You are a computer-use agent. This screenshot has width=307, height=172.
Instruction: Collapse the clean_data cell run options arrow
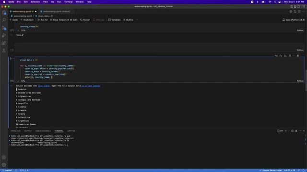tap(13, 58)
